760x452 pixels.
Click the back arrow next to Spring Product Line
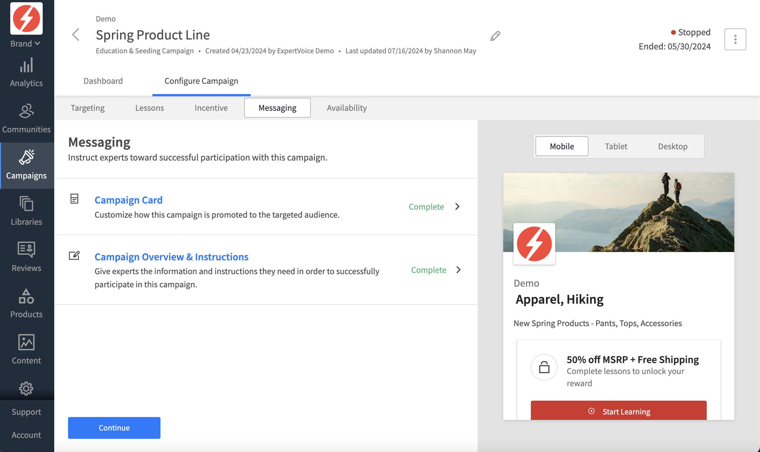(76, 35)
